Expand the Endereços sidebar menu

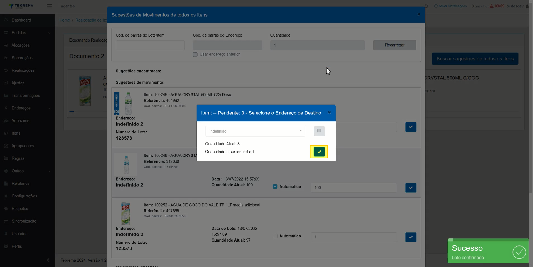27,108
